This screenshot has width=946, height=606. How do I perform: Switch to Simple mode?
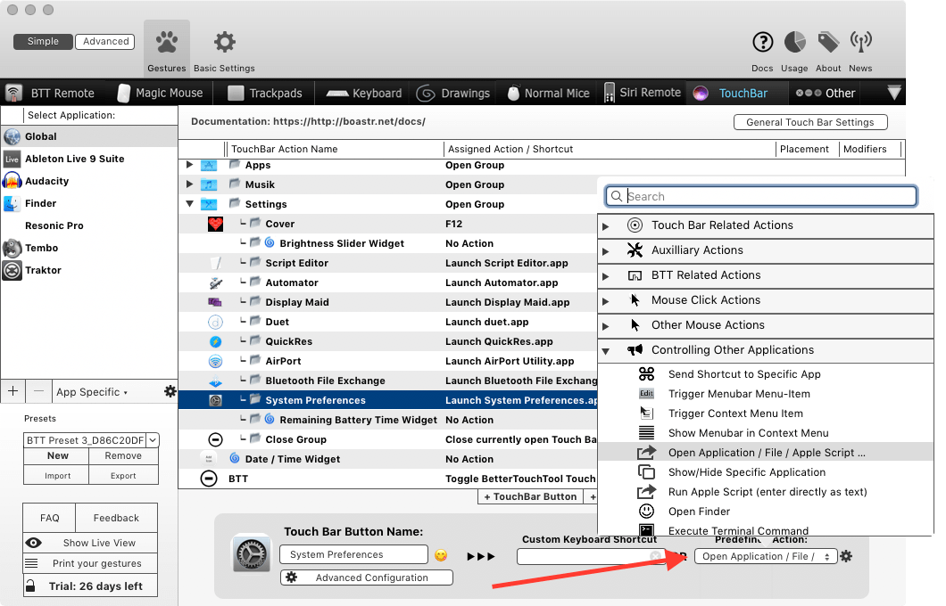(43, 41)
